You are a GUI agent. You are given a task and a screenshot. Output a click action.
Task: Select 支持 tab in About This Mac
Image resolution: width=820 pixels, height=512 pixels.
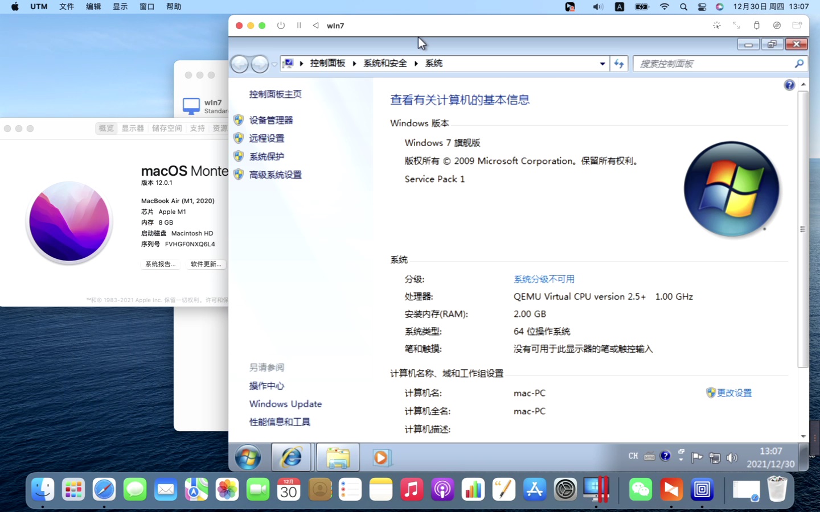pyautogui.click(x=198, y=129)
